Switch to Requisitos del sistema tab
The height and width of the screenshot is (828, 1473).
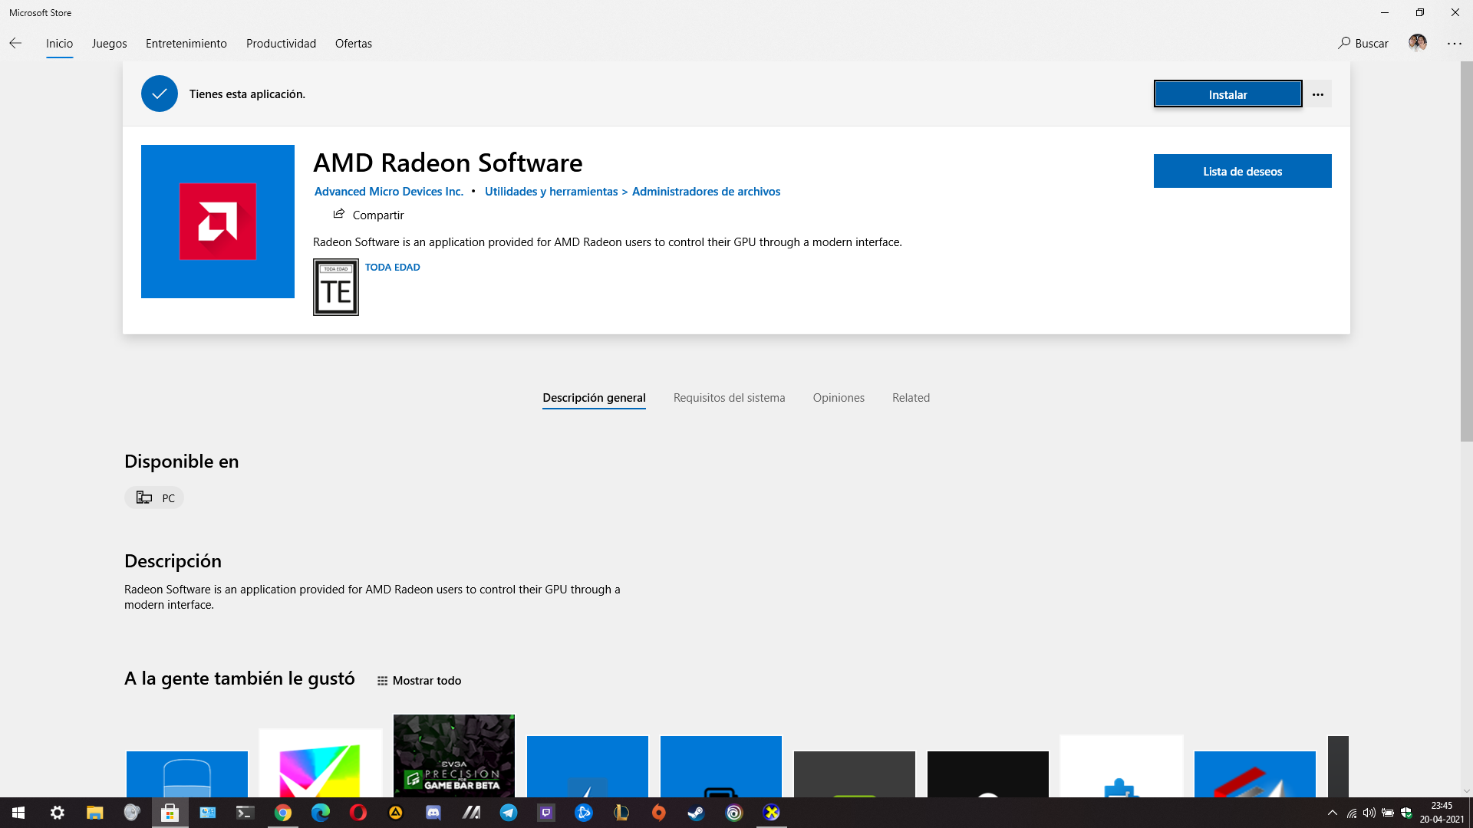[x=729, y=398]
